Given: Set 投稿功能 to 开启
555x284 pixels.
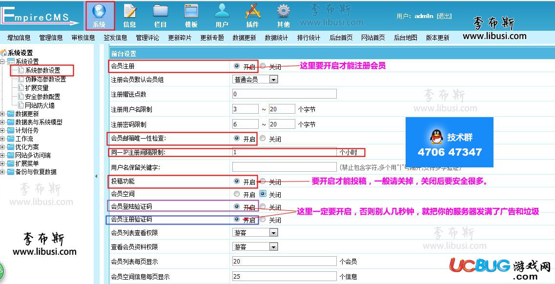Looking at the screenshot, I should click(x=236, y=182).
